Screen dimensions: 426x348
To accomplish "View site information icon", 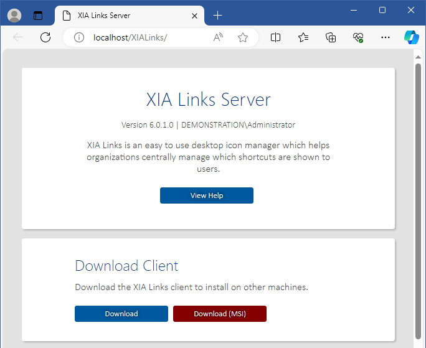I will (x=79, y=37).
